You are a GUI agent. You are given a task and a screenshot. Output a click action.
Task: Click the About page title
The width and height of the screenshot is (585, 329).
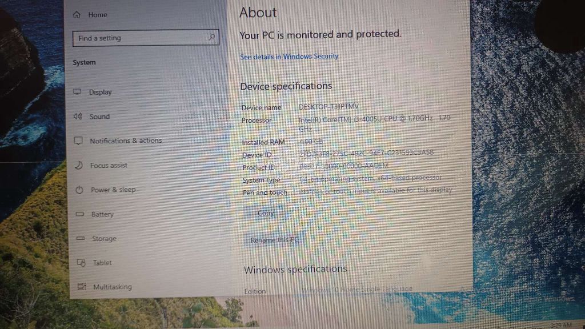258,13
